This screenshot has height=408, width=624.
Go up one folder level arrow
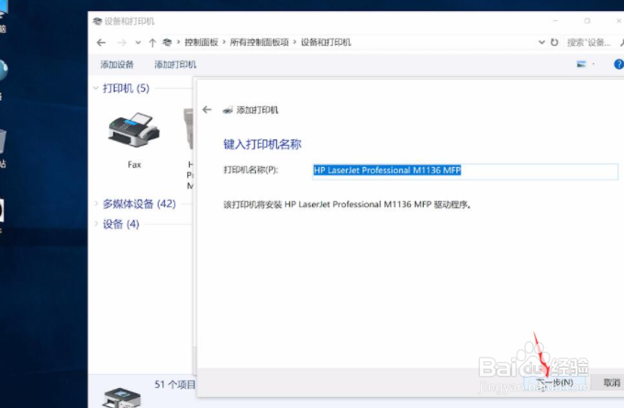152,42
